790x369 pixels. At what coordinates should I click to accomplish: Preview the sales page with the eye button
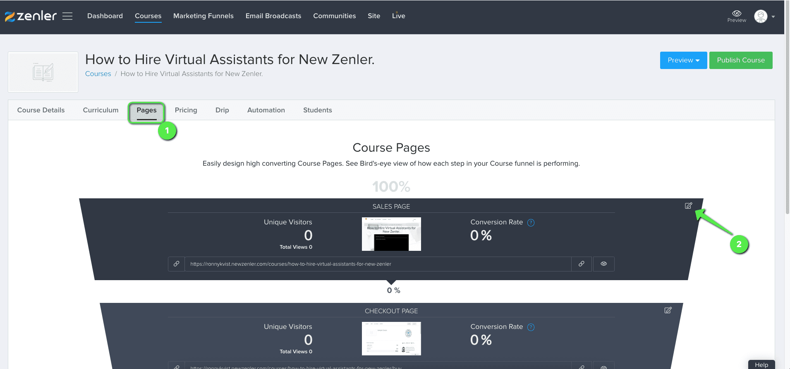(604, 264)
